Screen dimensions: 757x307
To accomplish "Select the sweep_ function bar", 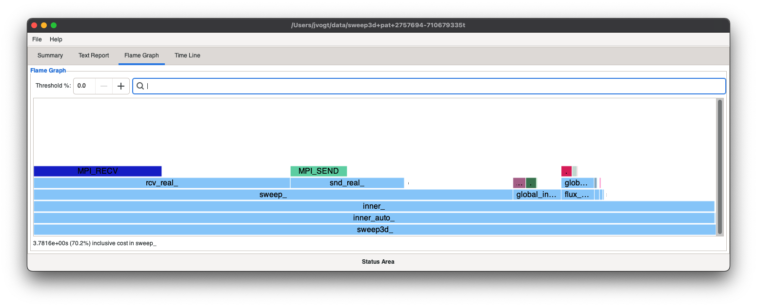I will click(273, 195).
